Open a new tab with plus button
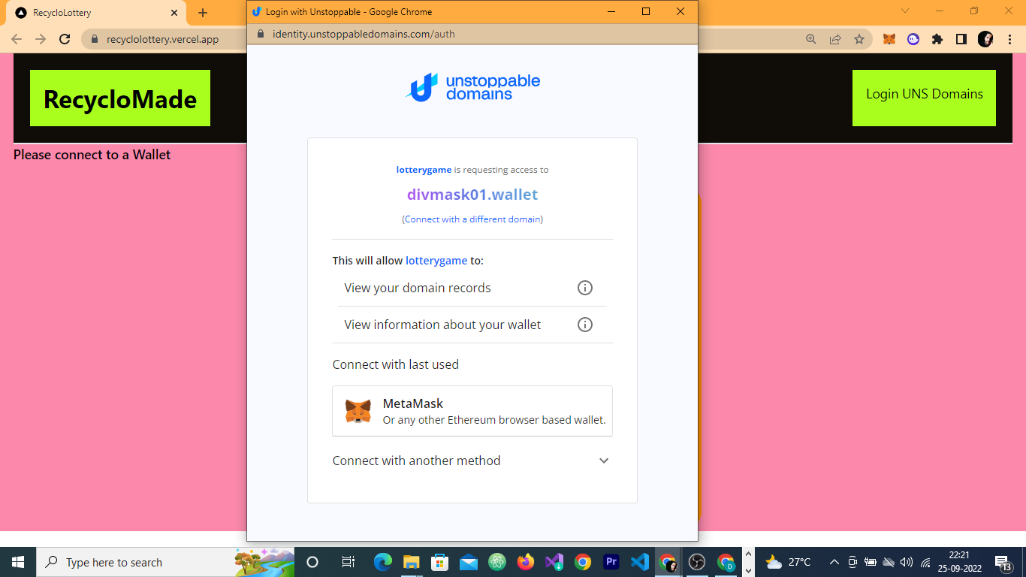1026x577 pixels. click(x=203, y=13)
